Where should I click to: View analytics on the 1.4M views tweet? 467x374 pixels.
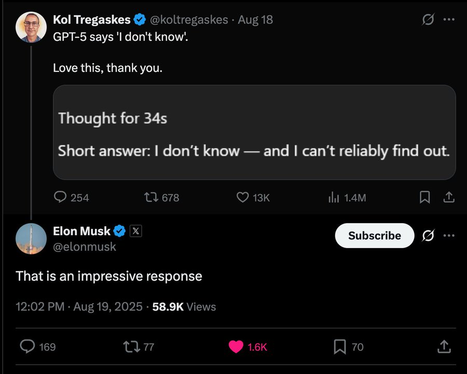[x=333, y=197]
